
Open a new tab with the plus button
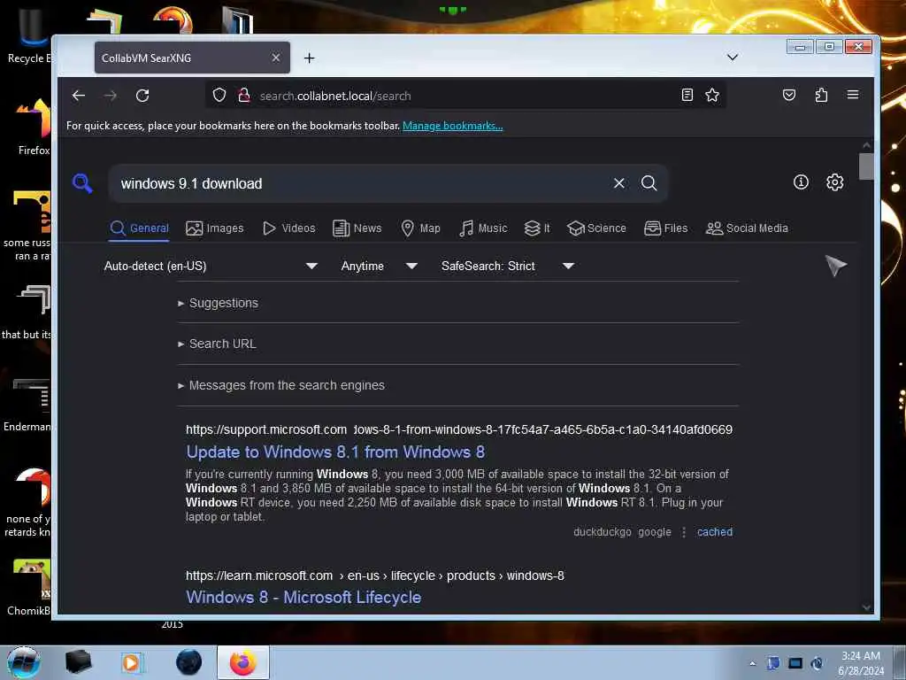(309, 58)
